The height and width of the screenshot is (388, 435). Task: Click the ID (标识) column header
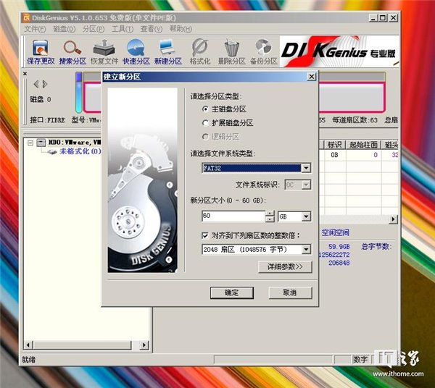[334, 145]
